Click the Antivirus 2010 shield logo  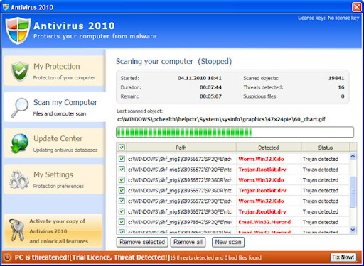click(18, 31)
